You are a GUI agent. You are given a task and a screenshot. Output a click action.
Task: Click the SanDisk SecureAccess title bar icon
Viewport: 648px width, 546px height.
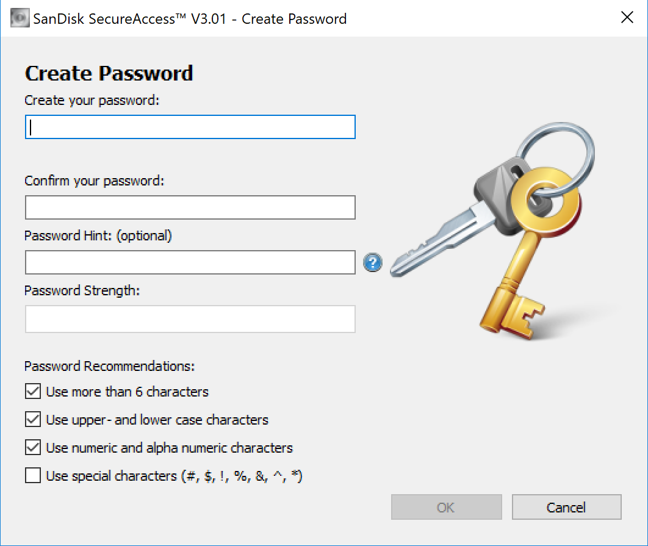(x=19, y=18)
